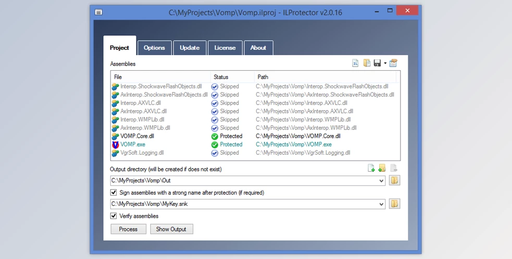The width and height of the screenshot is (512, 259).
Task: Click the VOMP.Core.dll assembly icon
Action: click(115, 136)
